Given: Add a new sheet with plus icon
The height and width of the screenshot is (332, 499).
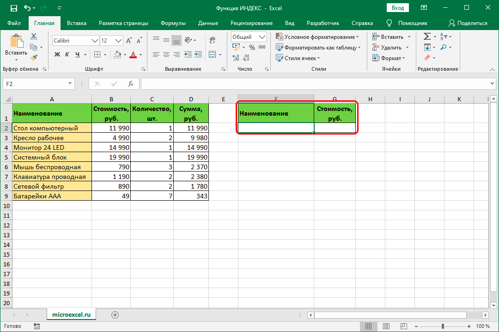Looking at the screenshot, I should (x=115, y=314).
